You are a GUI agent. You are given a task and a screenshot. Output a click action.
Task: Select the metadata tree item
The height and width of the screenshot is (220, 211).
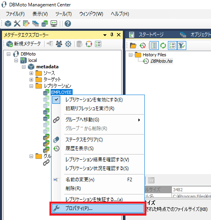pos(47,67)
